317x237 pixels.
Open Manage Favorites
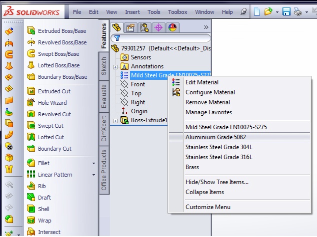240,112
